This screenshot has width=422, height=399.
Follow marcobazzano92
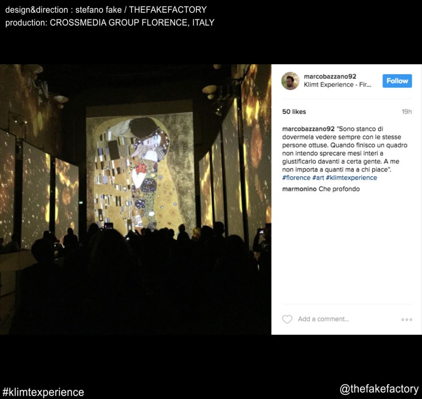(397, 81)
